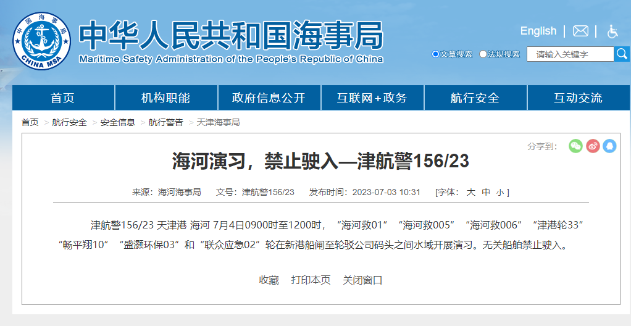Switch to English version
631x326 pixels.
point(538,31)
